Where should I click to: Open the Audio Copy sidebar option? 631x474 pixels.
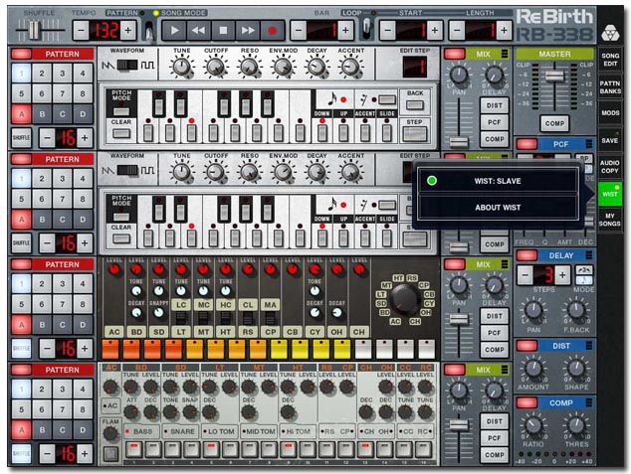[610, 167]
